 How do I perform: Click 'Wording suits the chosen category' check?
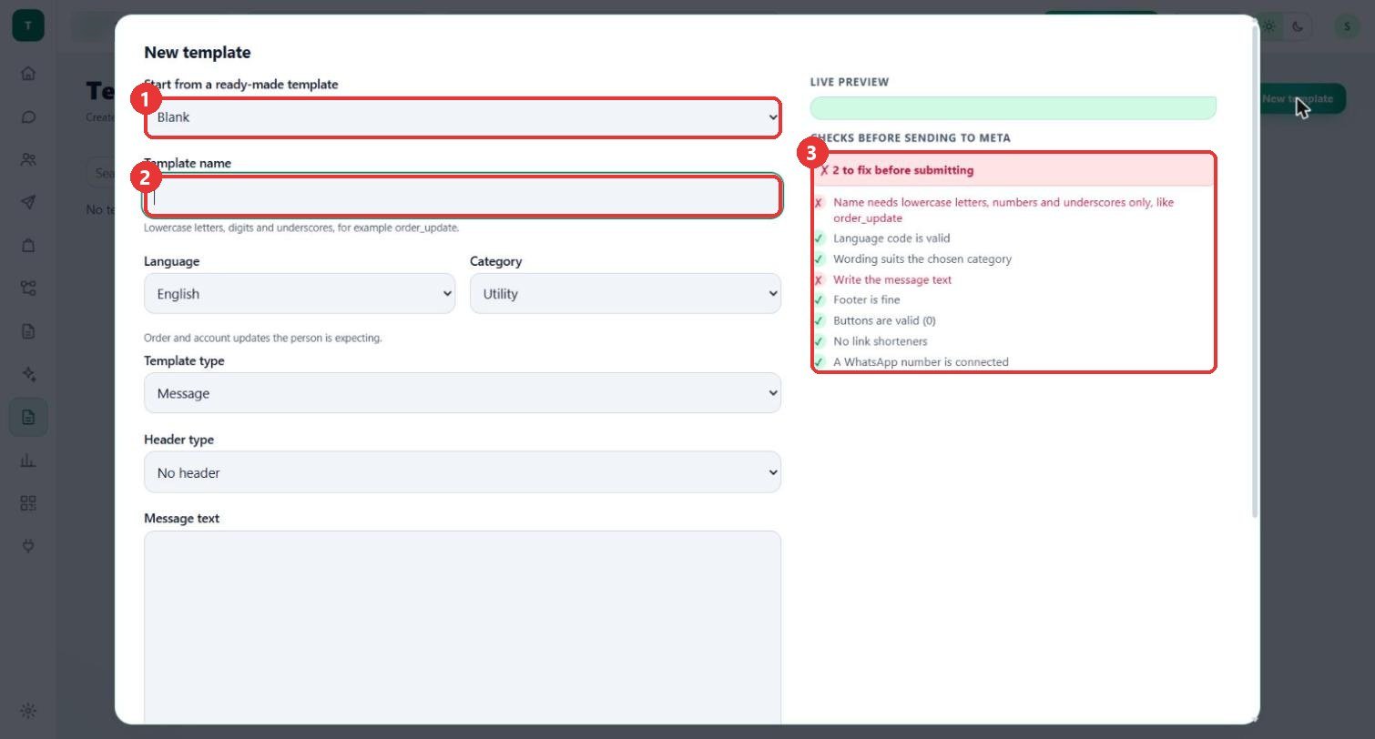click(x=922, y=259)
